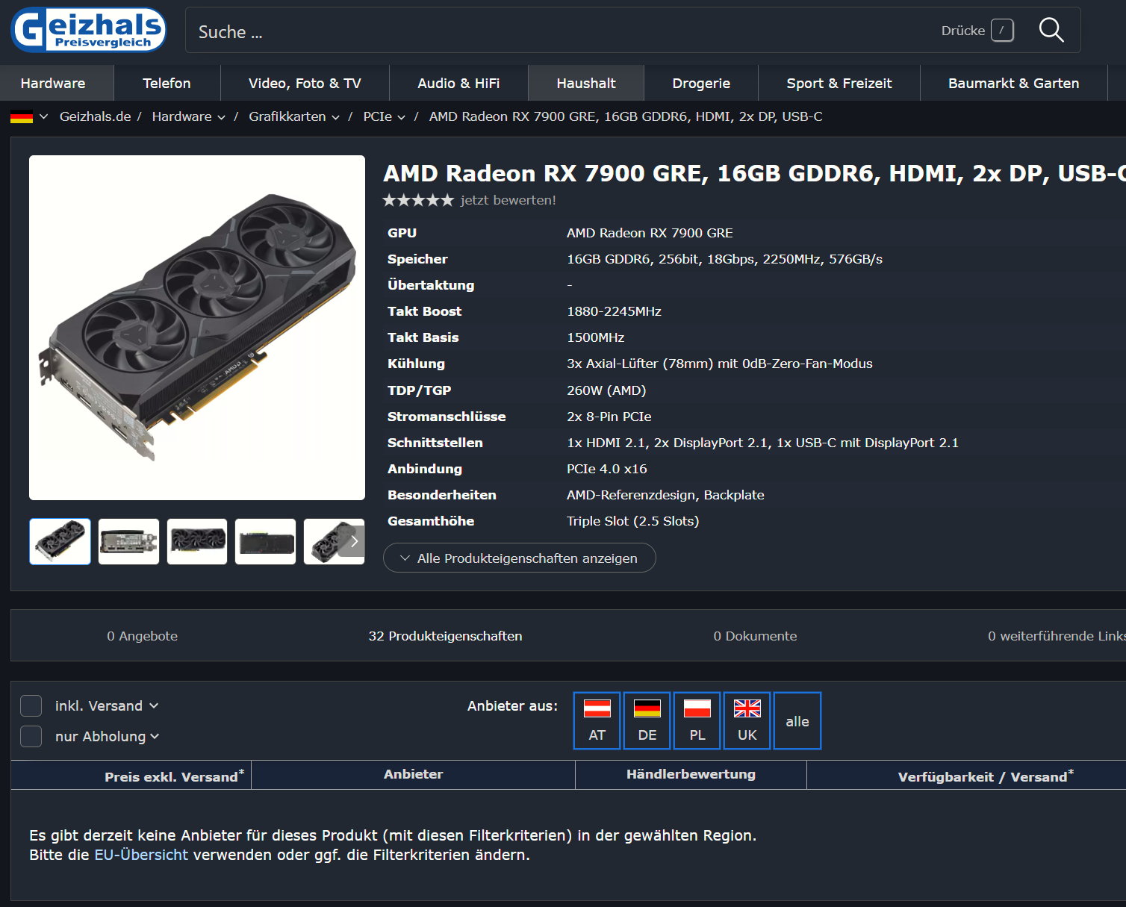Expand Alle Produkteigenschaften anzeigen
This screenshot has width=1126, height=907.
(x=520, y=558)
